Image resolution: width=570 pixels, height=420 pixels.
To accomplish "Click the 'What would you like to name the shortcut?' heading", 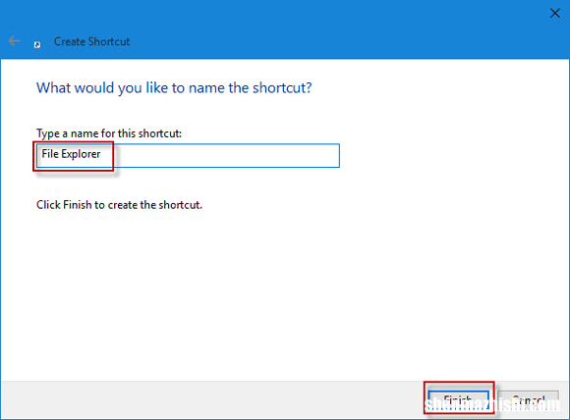I will [174, 88].
